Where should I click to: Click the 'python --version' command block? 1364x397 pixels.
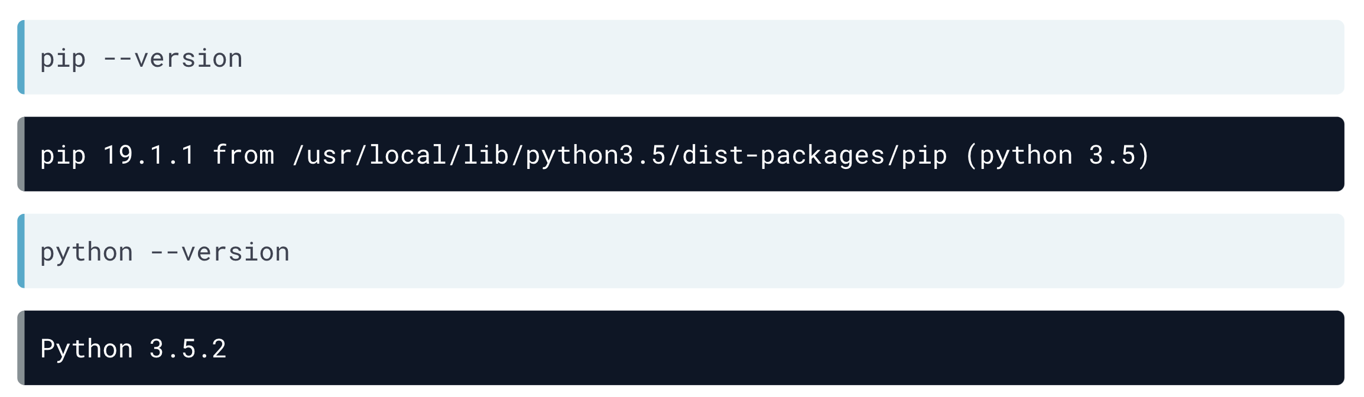(x=681, y=251)
